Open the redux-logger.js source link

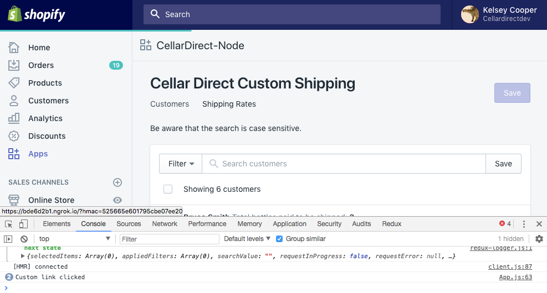(x=501, y=248)
